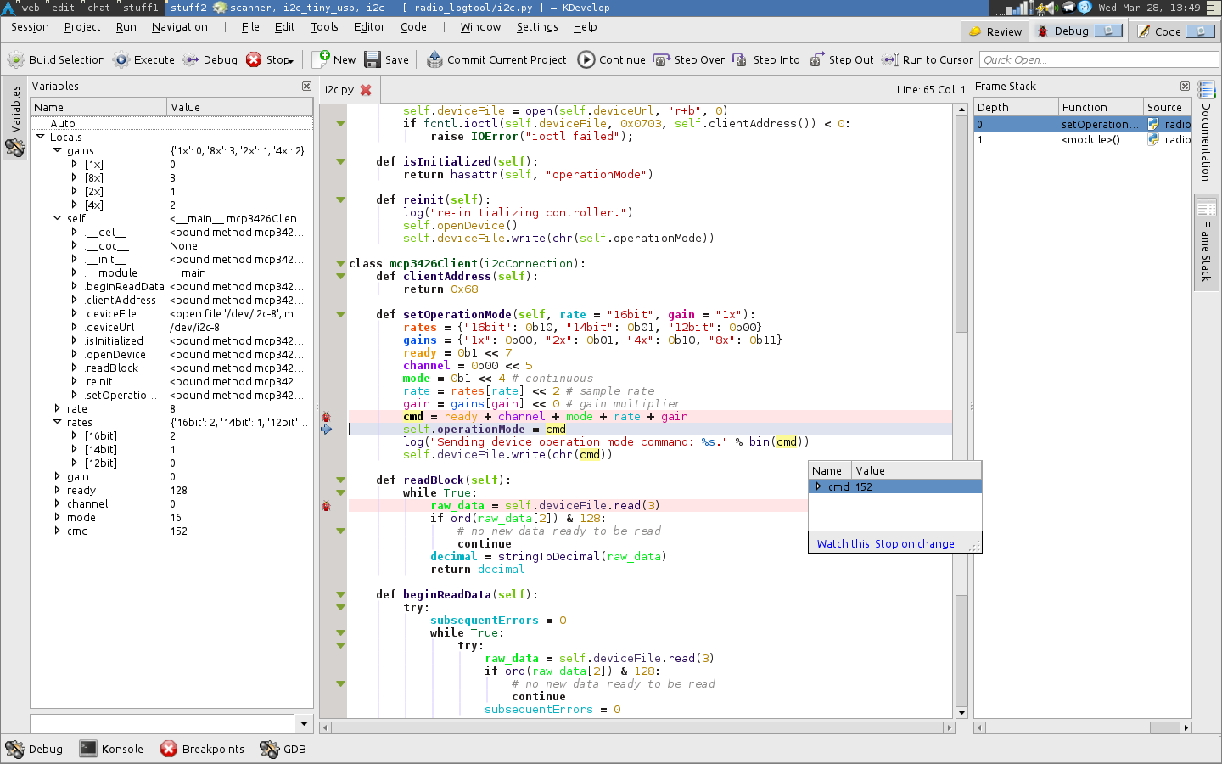Expand the channel variable node
This screenshot has width=1222, height=764.
(57, 503)
